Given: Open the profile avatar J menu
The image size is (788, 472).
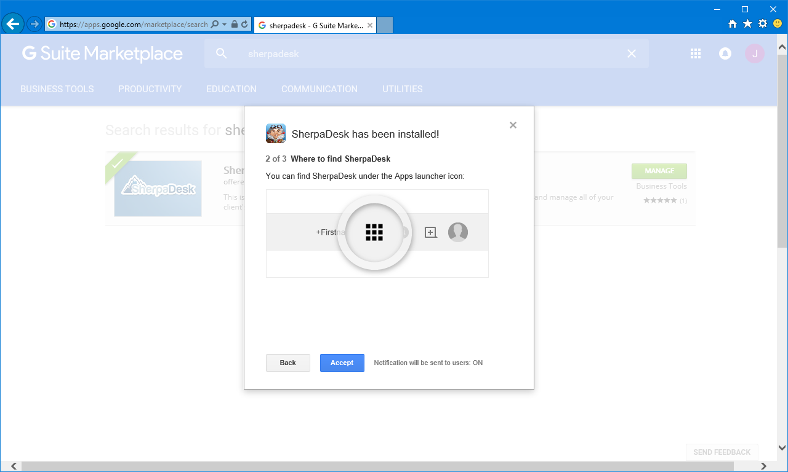Looking at the screenshot, I should coord(754,53).
